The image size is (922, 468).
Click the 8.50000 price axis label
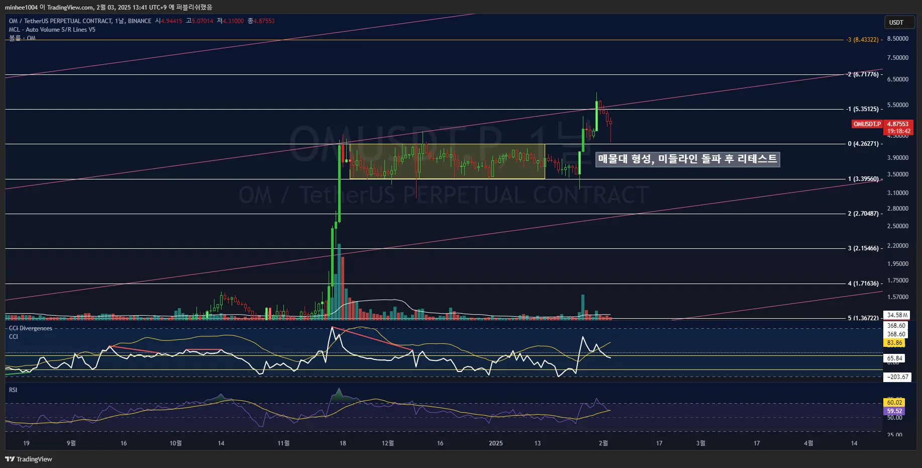coord(898,39)
